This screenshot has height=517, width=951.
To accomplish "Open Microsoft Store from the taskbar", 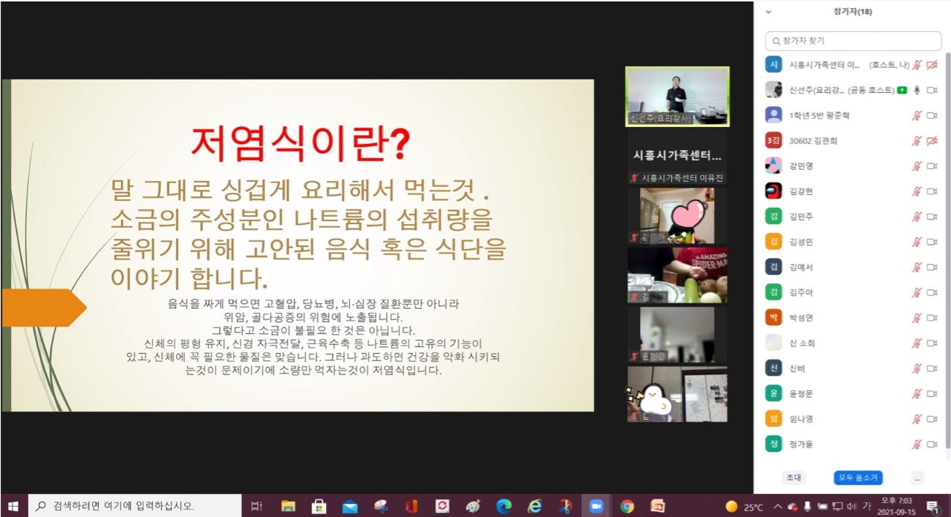I will (x=319, y=506).
